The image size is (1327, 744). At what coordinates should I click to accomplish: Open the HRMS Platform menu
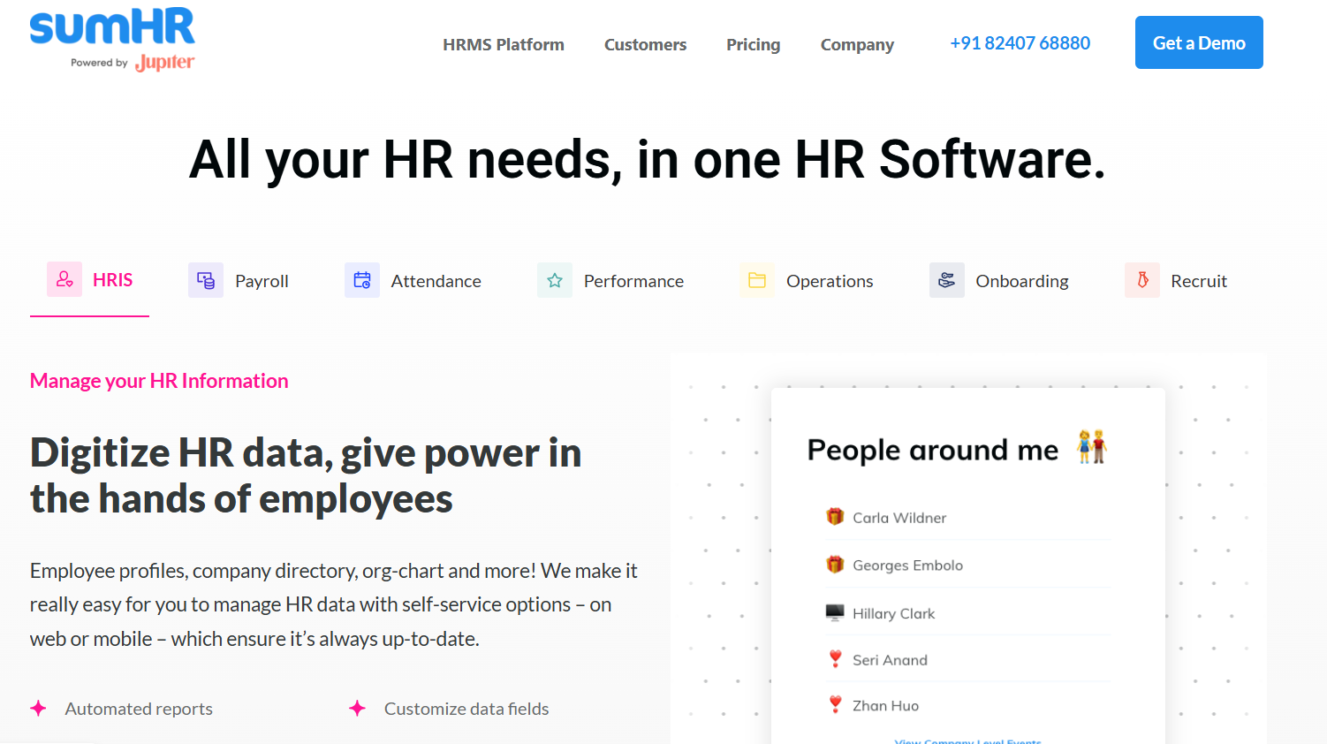(504, 44)
